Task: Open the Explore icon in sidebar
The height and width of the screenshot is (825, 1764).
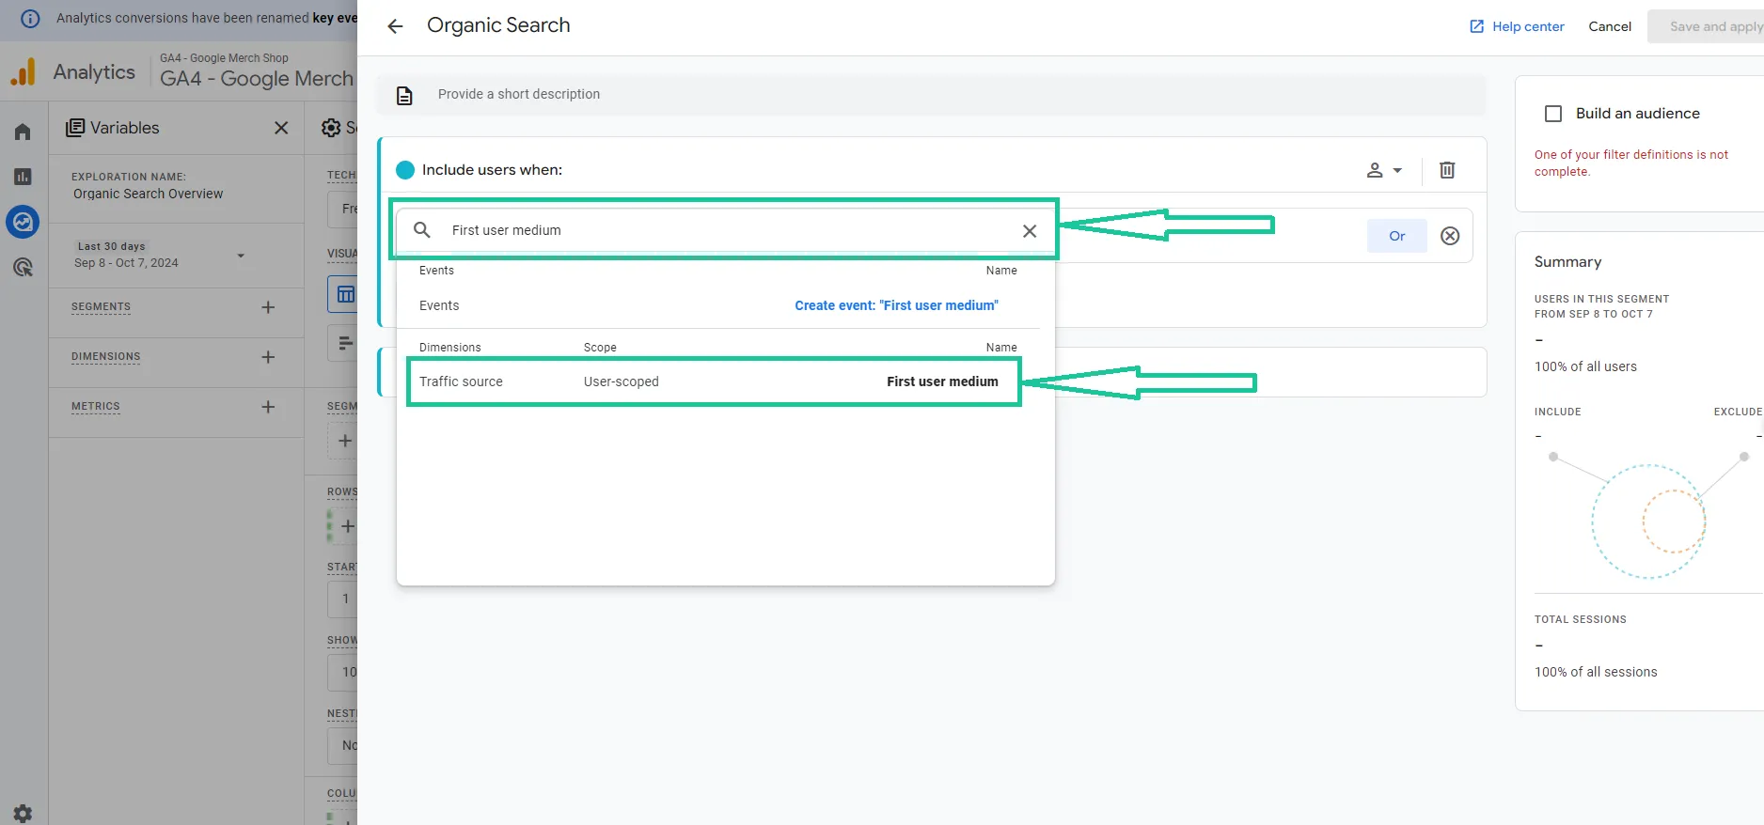Action: (x=23, y=222)
